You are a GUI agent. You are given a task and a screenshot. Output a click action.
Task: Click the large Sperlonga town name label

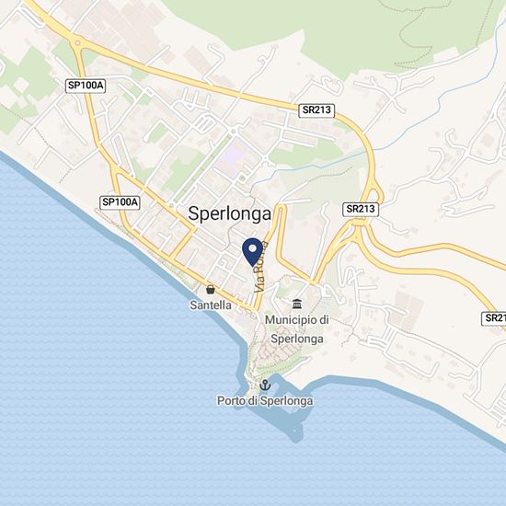pyautogui.click(x=229, y=214)
